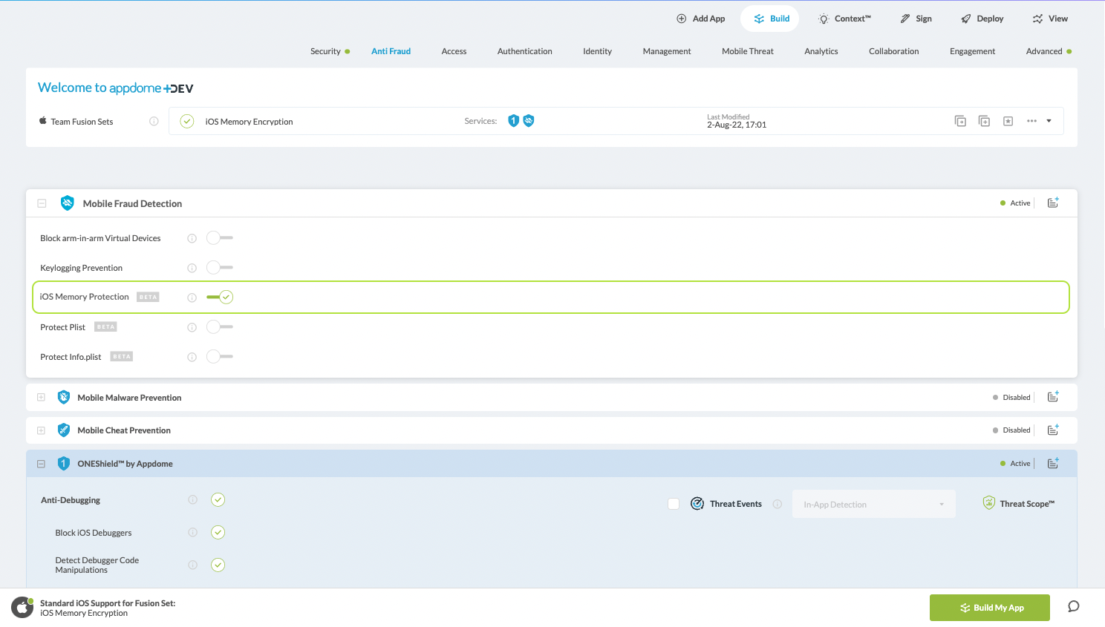Expand the Mobile Malware Prevention section
1105x627 pixels.
(42, 398)
